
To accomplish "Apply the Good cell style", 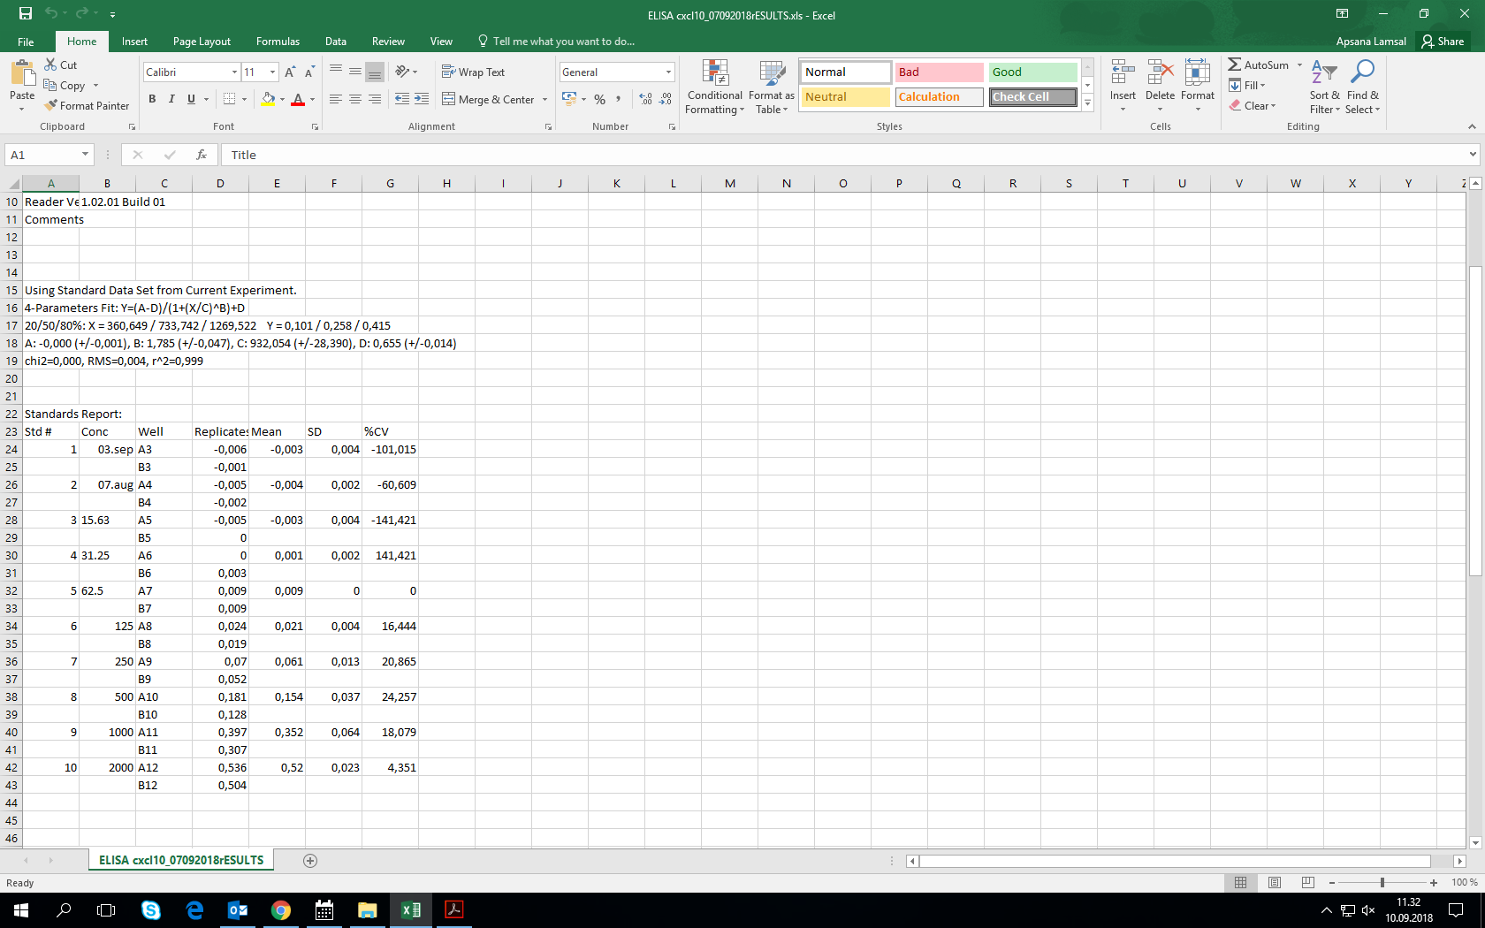I will 1032,72.
